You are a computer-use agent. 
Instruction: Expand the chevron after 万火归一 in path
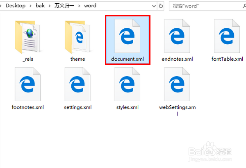coord(79,6)
